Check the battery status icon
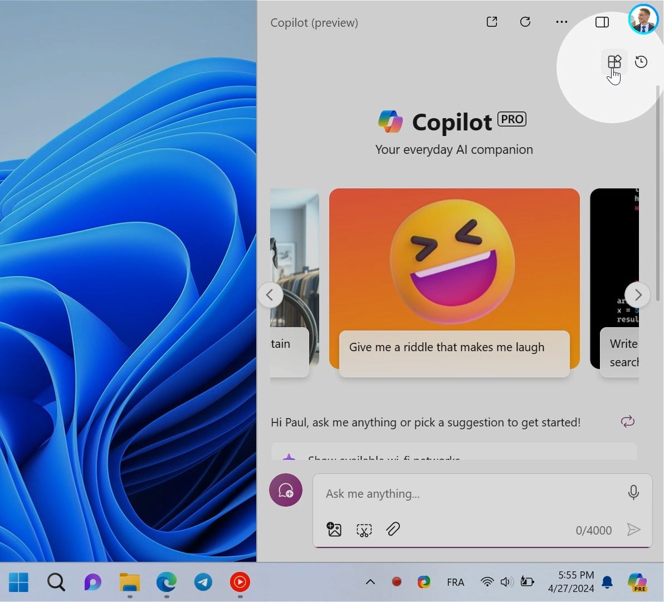Image resolution: width=664 pixels, height=602 pixels. [x=527, y=581]
